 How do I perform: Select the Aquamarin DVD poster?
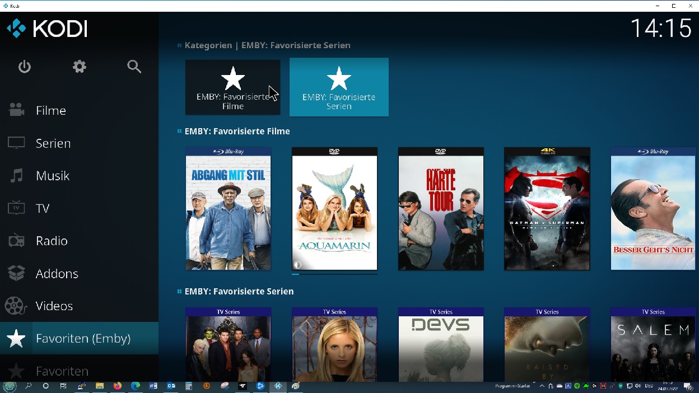[x=334, y=209]
